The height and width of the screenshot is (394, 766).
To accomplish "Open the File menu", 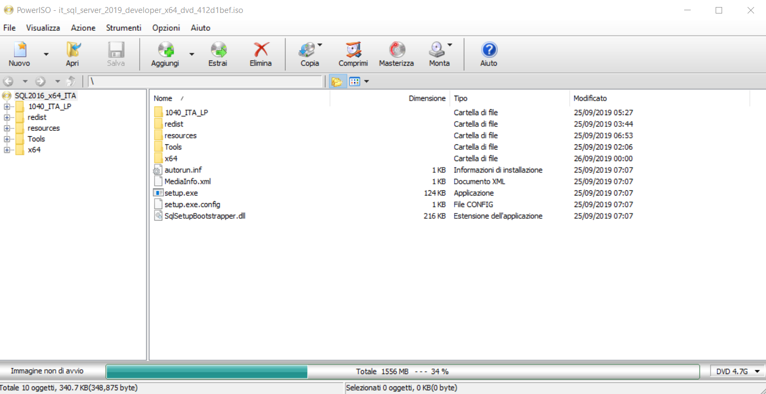I will [x=9, y=28].
